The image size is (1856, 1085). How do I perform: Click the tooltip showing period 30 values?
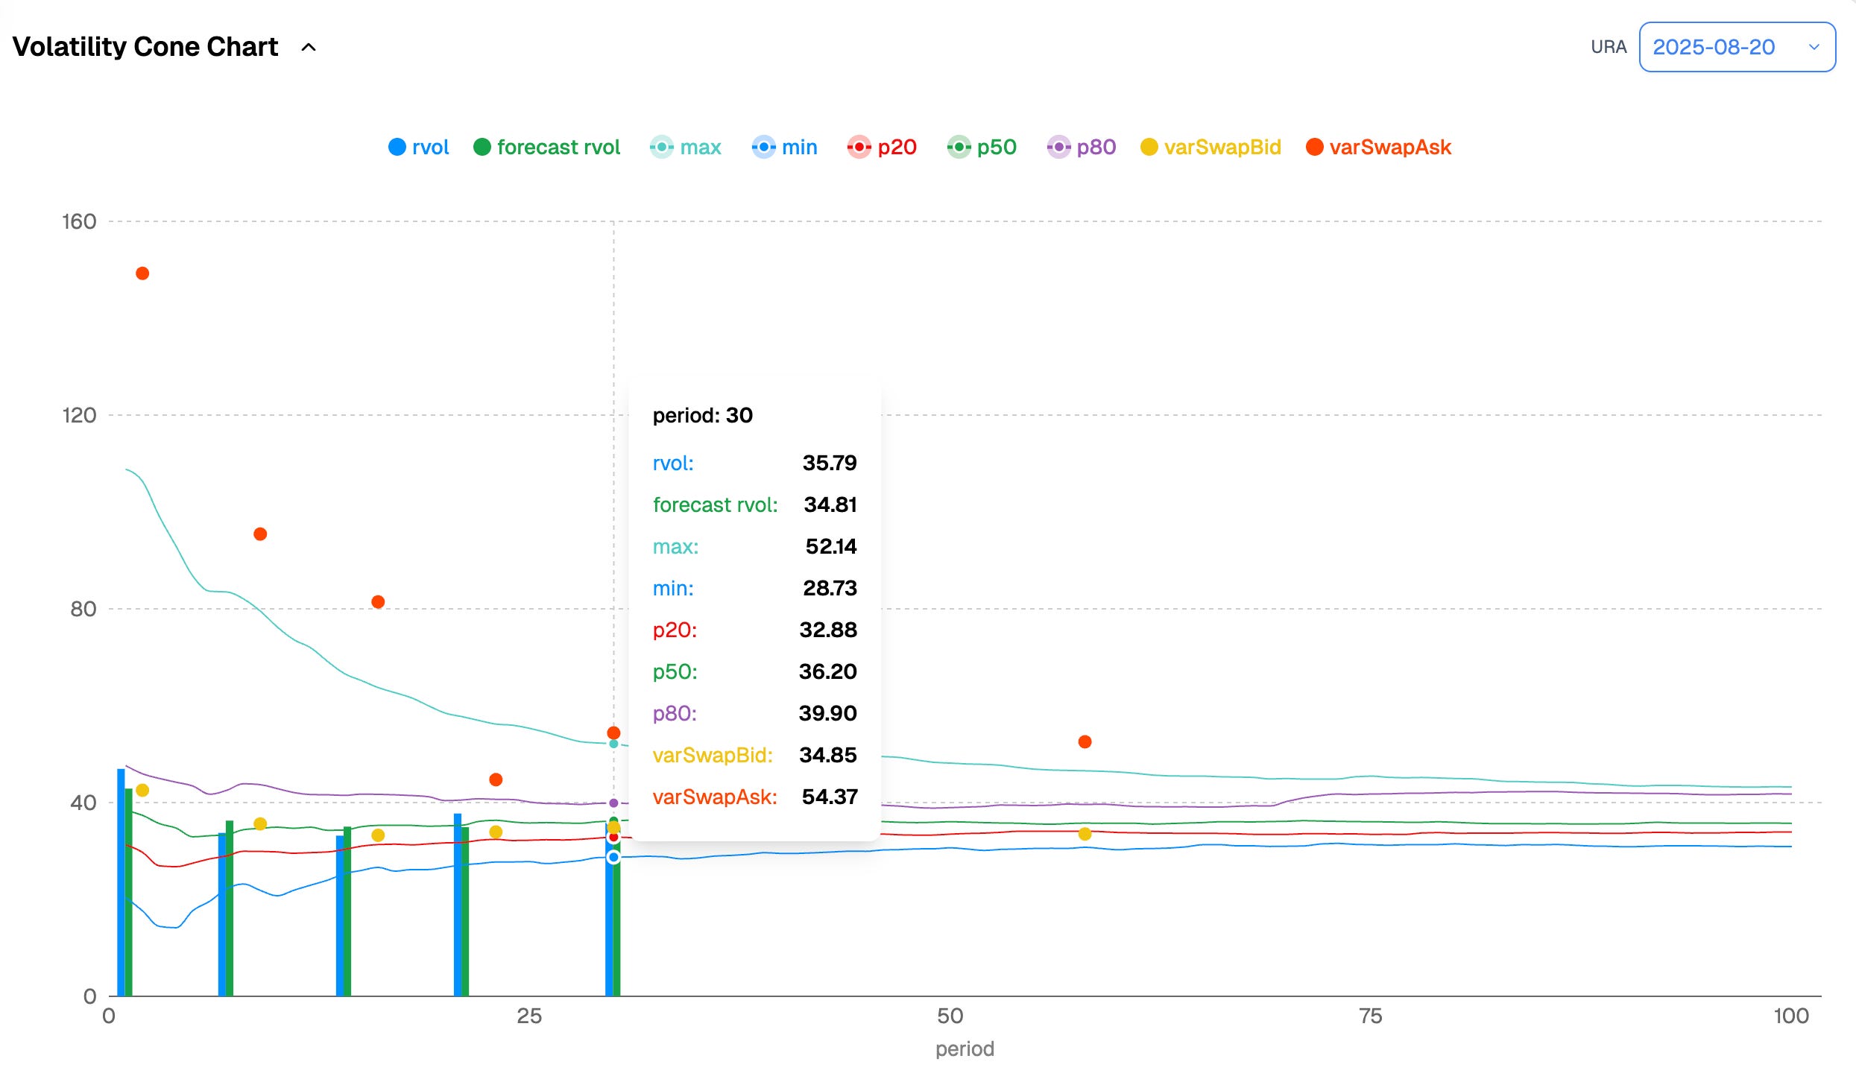[x=754, y=604]
